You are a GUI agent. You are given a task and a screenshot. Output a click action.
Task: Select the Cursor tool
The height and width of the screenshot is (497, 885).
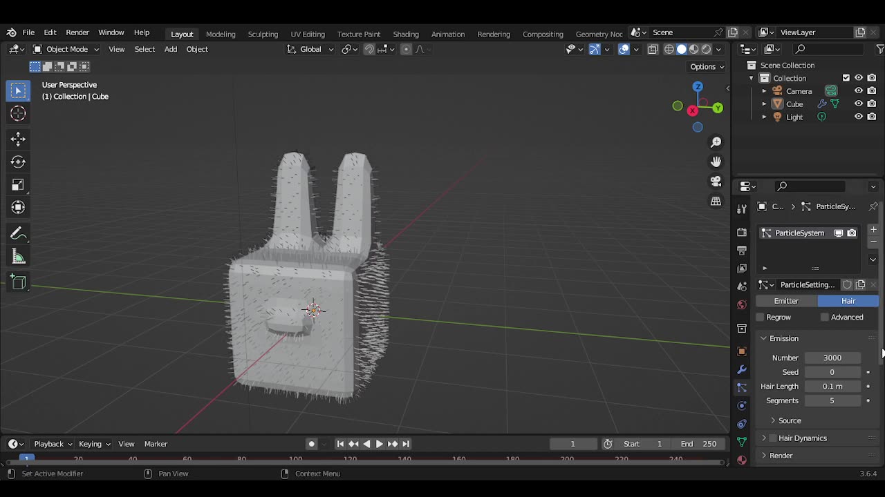[18, 113]
